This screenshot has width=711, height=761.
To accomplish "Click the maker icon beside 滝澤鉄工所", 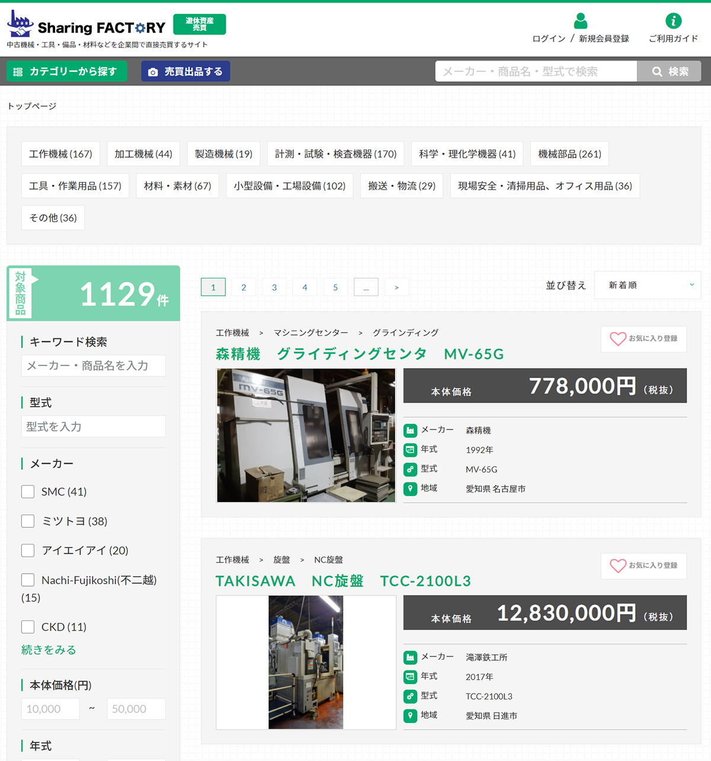I will 410,657.
